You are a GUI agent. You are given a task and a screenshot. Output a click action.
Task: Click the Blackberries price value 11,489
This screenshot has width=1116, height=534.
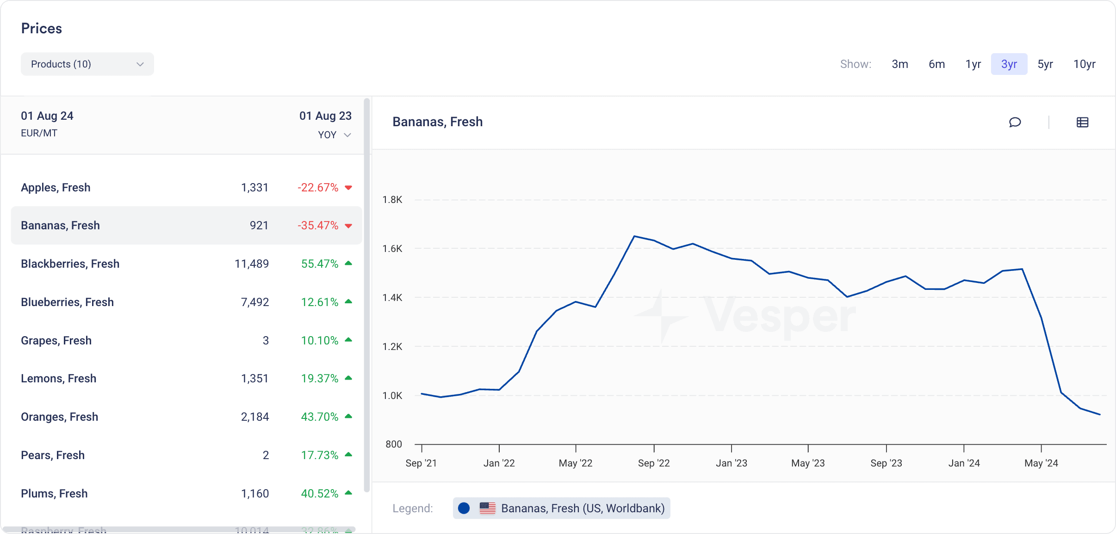251,264
